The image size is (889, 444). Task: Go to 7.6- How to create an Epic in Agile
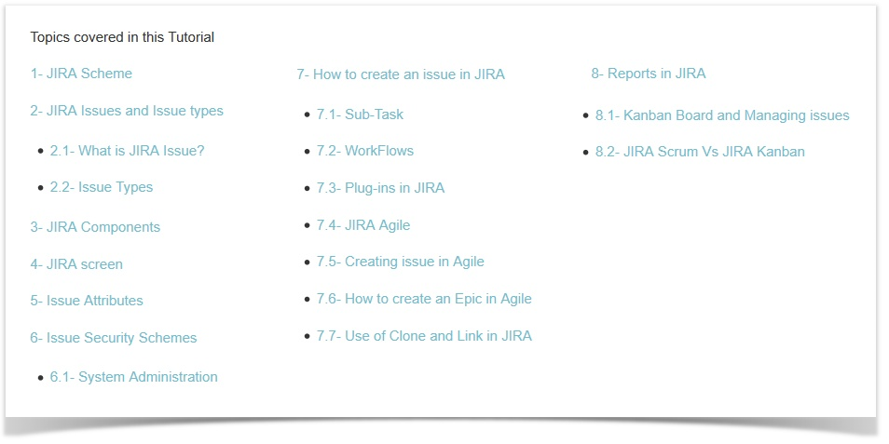(424, 299)
